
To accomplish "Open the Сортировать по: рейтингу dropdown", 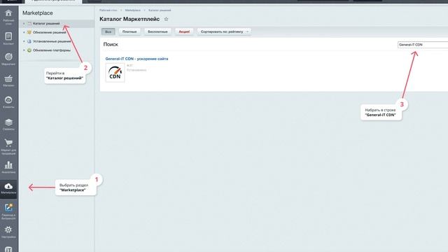I will coord(224,31).
